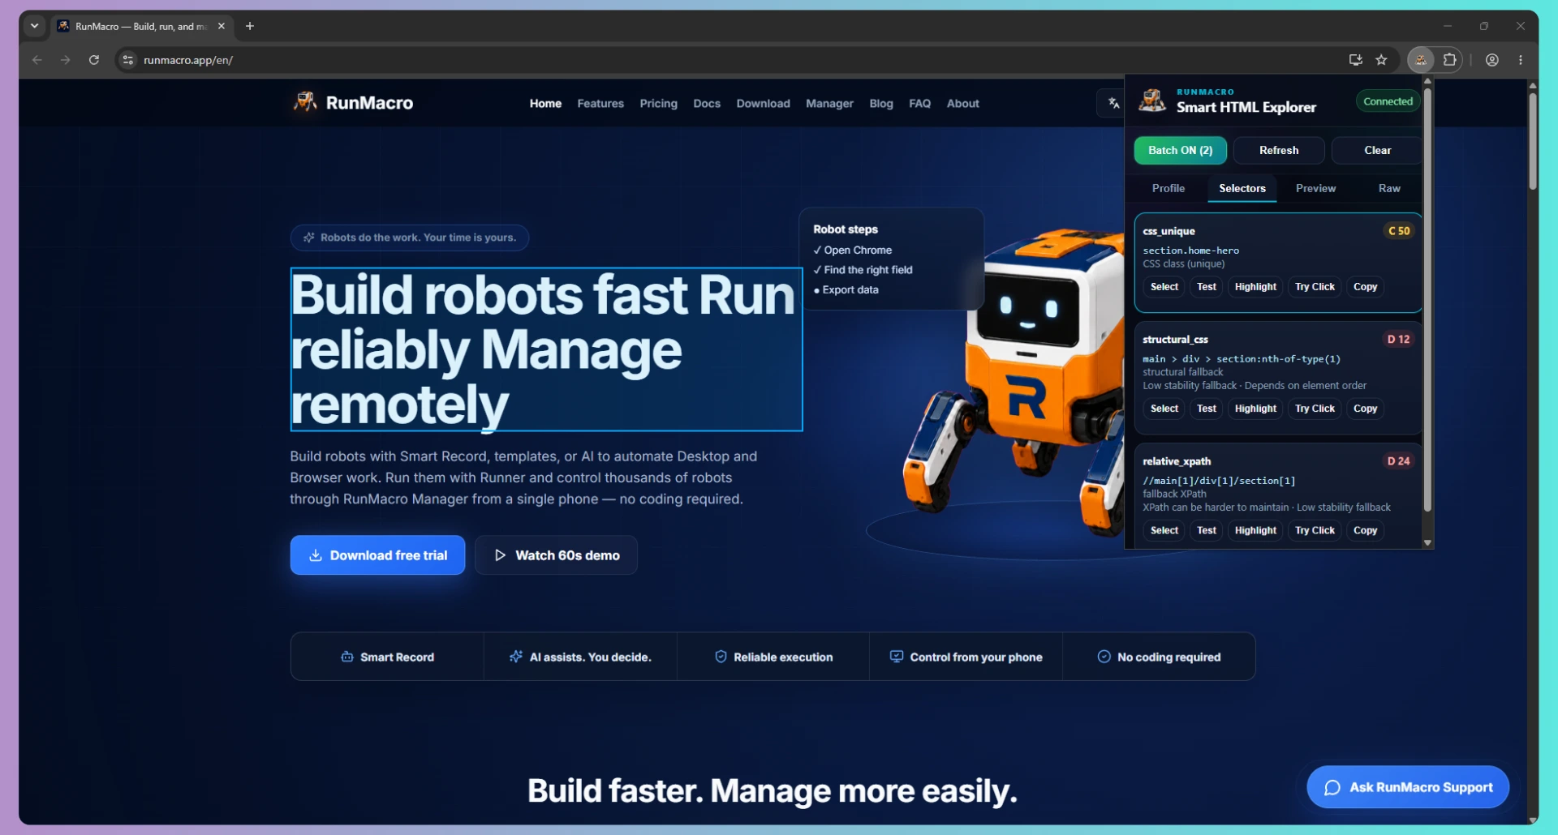Highlight the relative_xpath selector
The width and height of the screenshot is (1558, 835).
click(x=1255, y=529)
